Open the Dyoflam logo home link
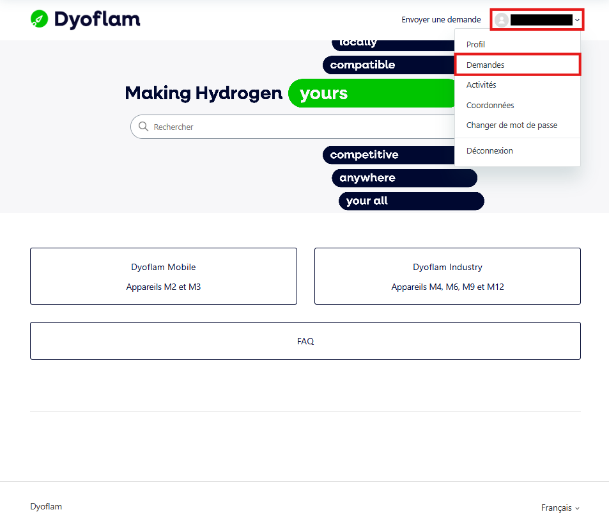 [86, 19]
